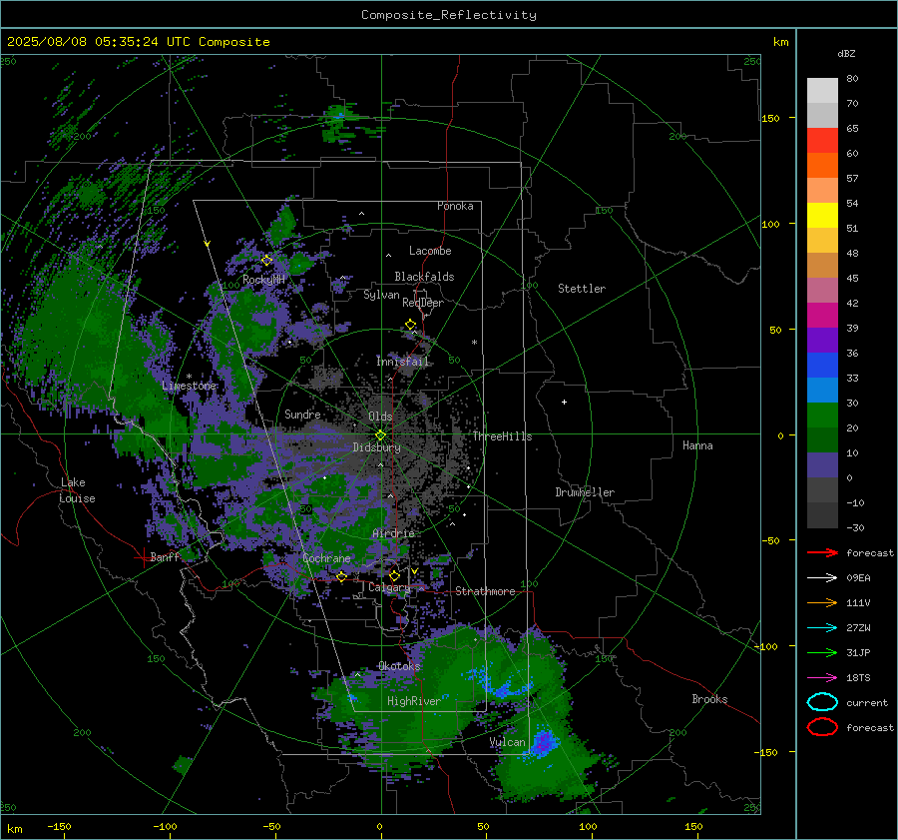Screen dimensions: 898x840
Task: Click the Composite_Reflectivity title text
Action: pos(448,15)
